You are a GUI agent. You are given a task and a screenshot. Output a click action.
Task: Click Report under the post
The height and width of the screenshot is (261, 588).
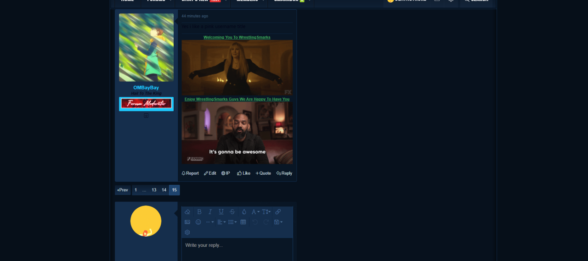(x=190, y=173)
